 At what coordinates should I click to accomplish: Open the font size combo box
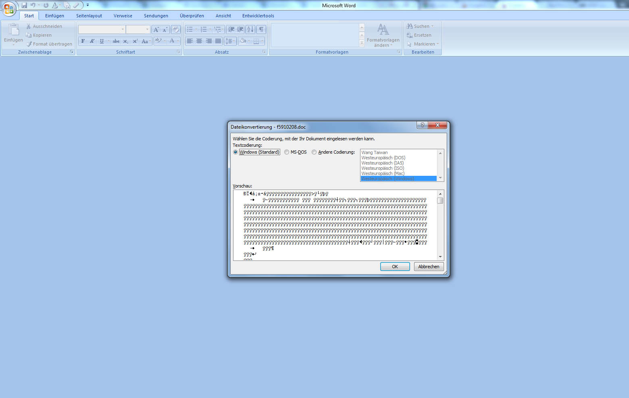click(x=138, y=29)
